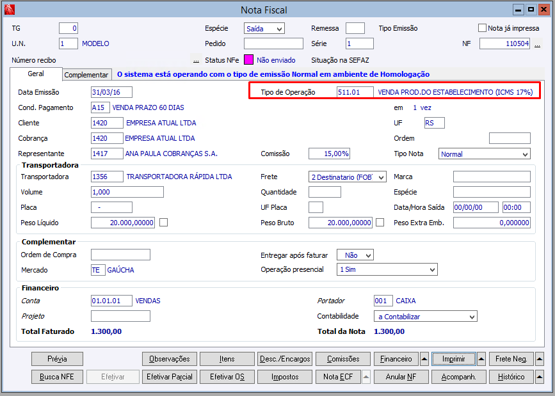555x396 pixels.
Task: Click the Marca input field
Action: (492, 177)
